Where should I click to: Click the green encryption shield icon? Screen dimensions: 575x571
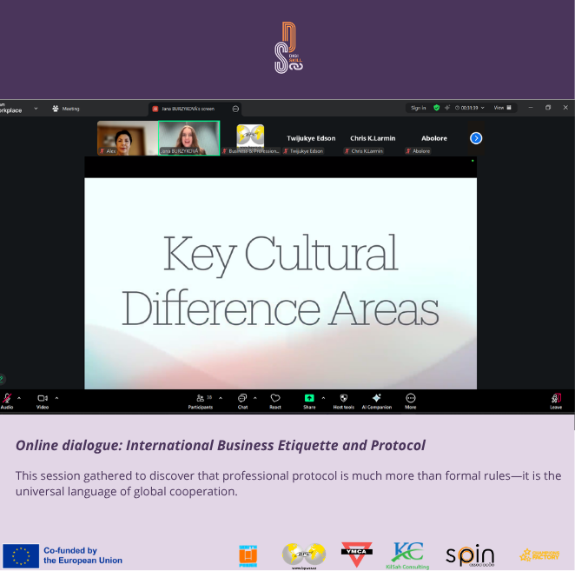[x=436, y=108]
